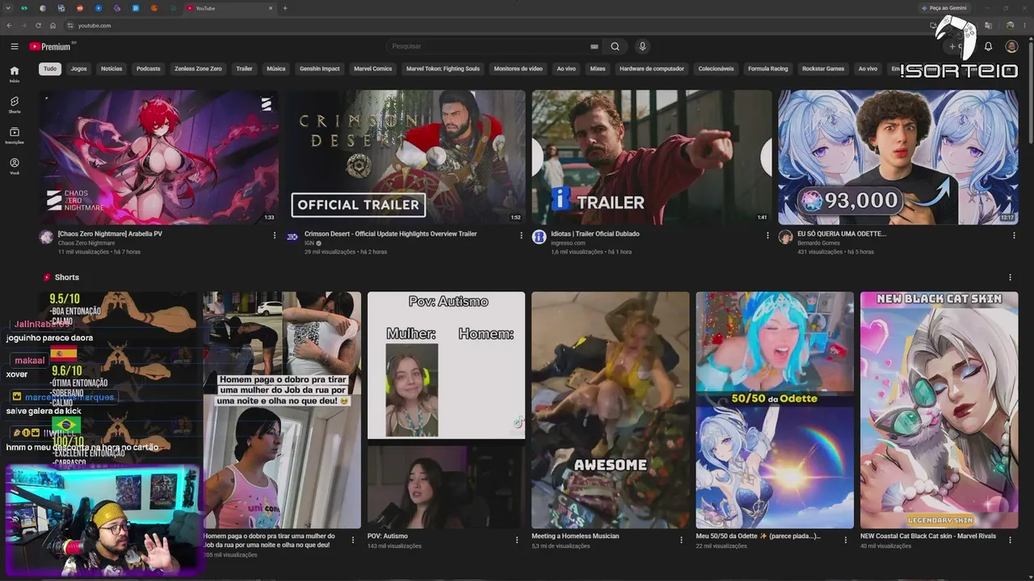The width and height of the screenshot is (1034, 581).
Task: Go to Início in the sidebar
Action: coord(15,74)
